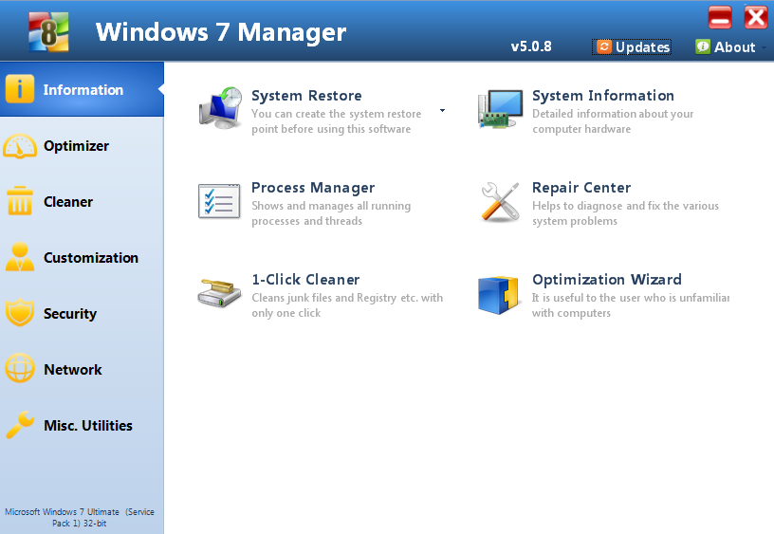774x534 pixels.
Task: Minimize the Windows 7 Manager window
Action: click(x=720, y=17)
